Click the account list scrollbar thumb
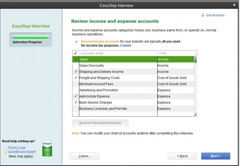240x166 pixels. point(196,61)
